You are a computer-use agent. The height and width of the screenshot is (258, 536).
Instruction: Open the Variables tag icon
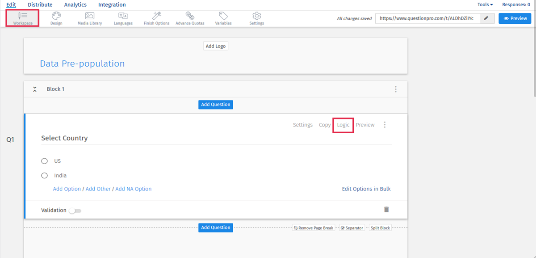click(x=223, y=16)
